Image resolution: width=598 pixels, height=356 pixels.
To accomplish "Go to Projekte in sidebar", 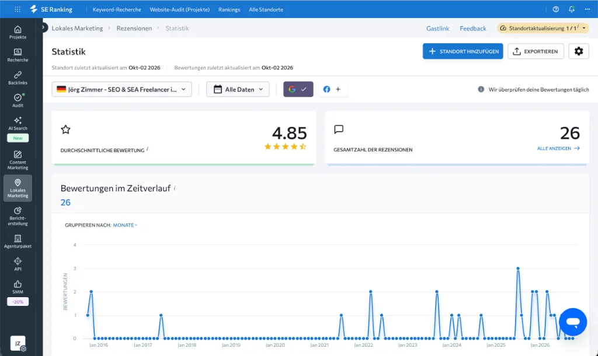I will 18,32.
